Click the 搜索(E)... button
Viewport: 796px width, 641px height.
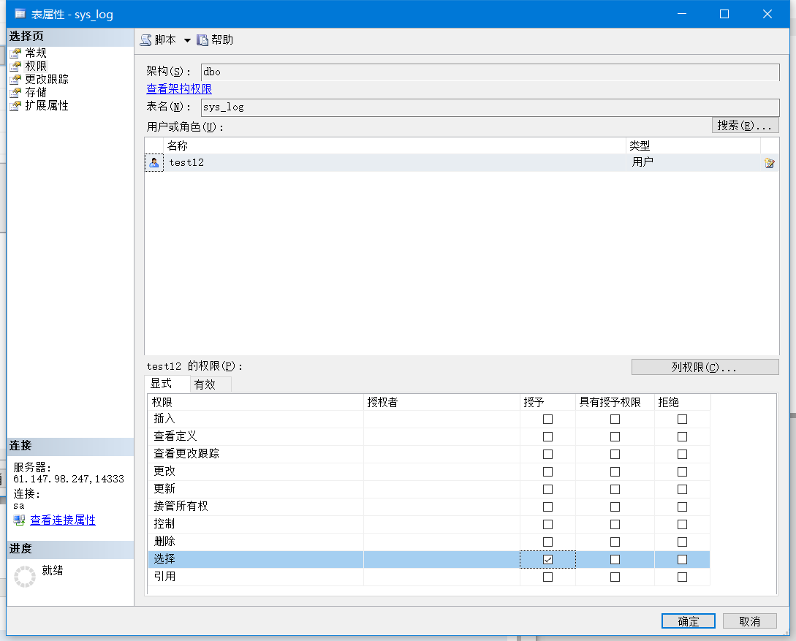pyautogui.click(x=745, y=126)
